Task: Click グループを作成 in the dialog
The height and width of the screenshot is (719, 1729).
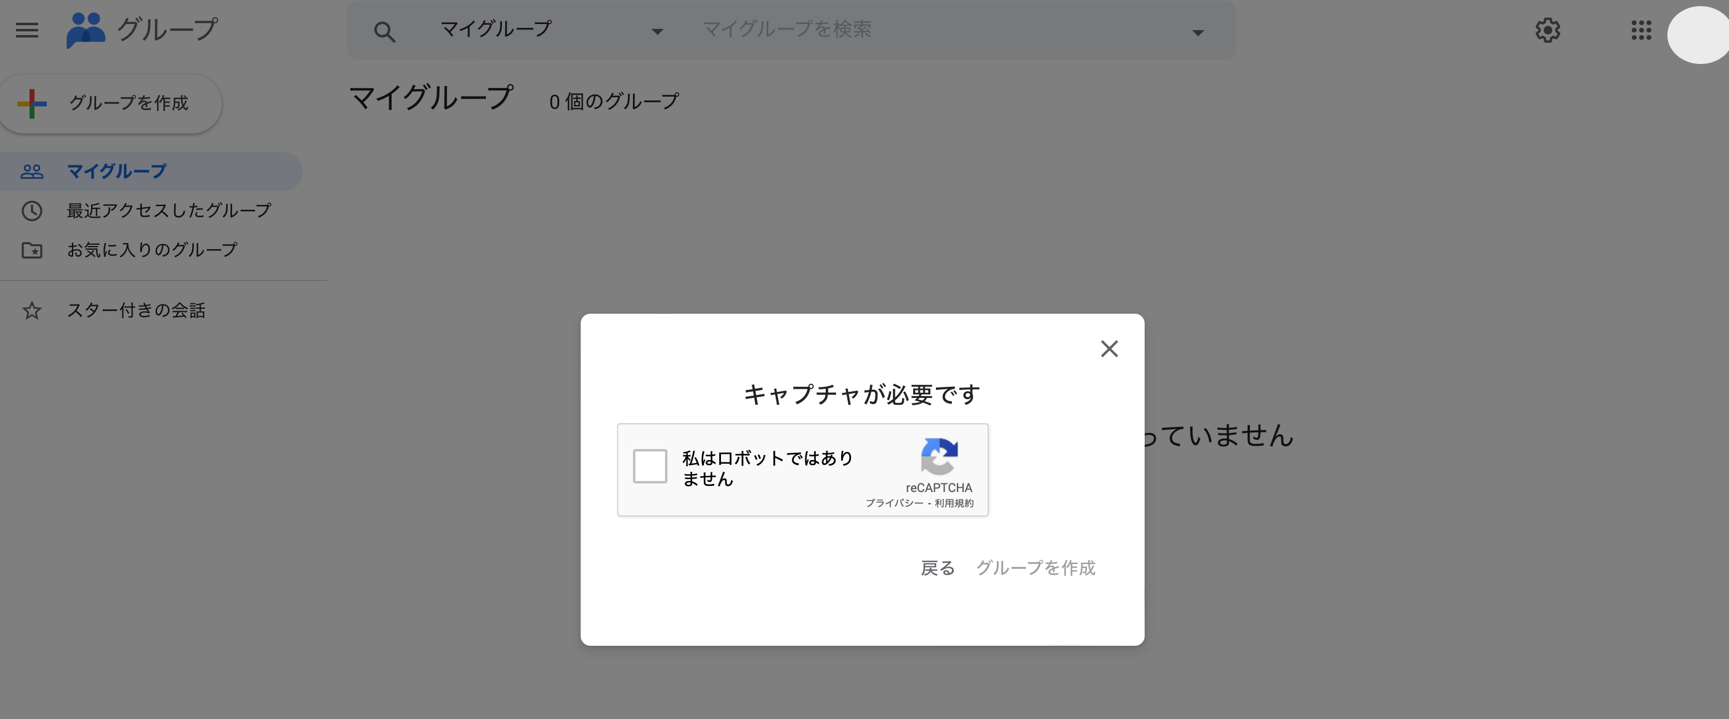Action: tap(1035, 568)
